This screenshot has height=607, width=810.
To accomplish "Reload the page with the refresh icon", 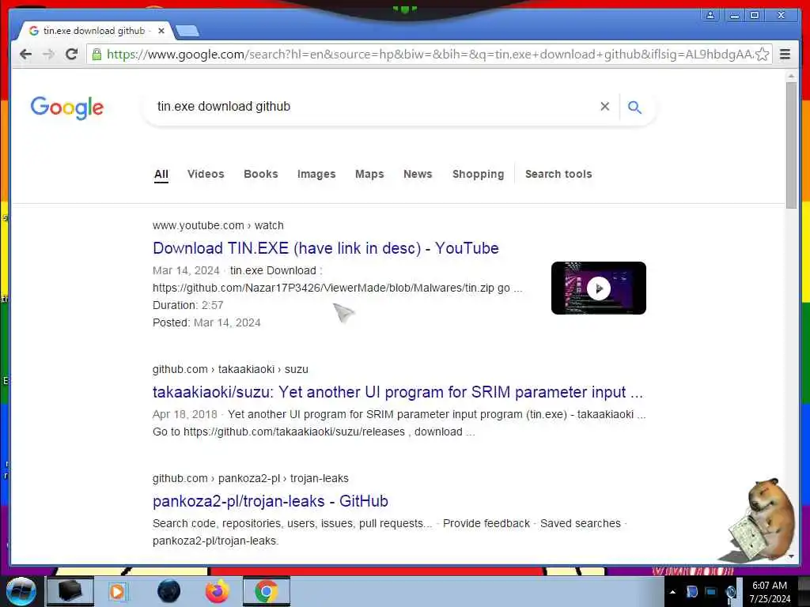I will coord(71,55).
